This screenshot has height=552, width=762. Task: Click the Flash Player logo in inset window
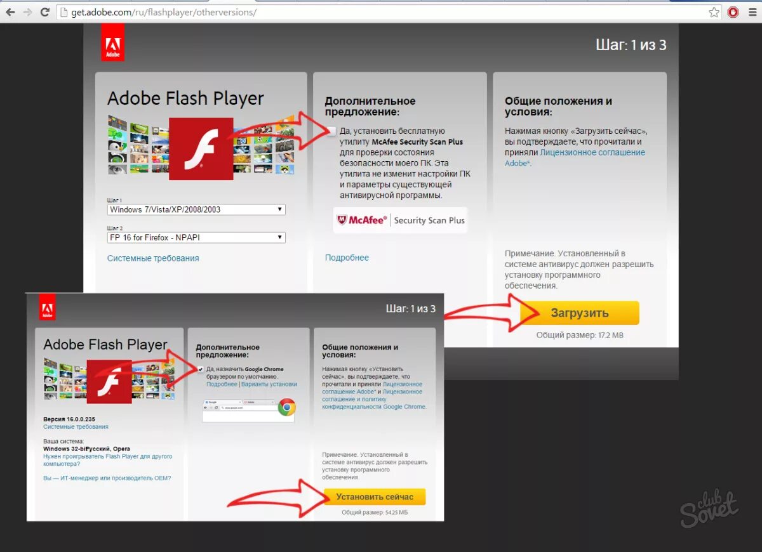pos(109,381)
